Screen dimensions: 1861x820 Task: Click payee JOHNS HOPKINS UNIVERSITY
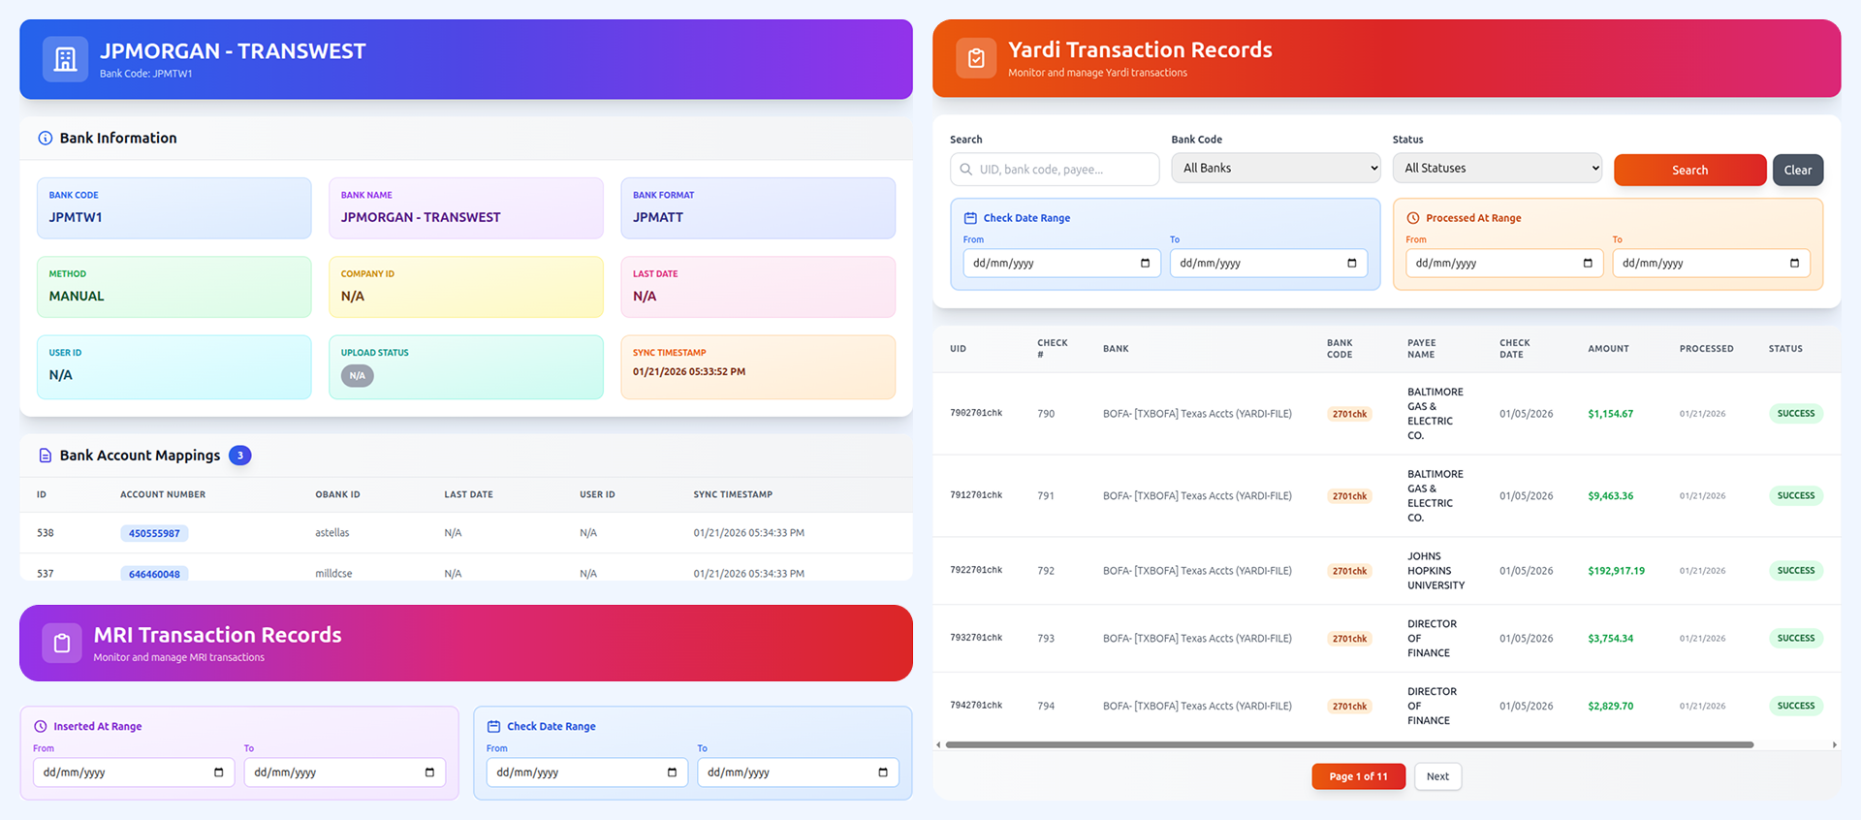1435,571
